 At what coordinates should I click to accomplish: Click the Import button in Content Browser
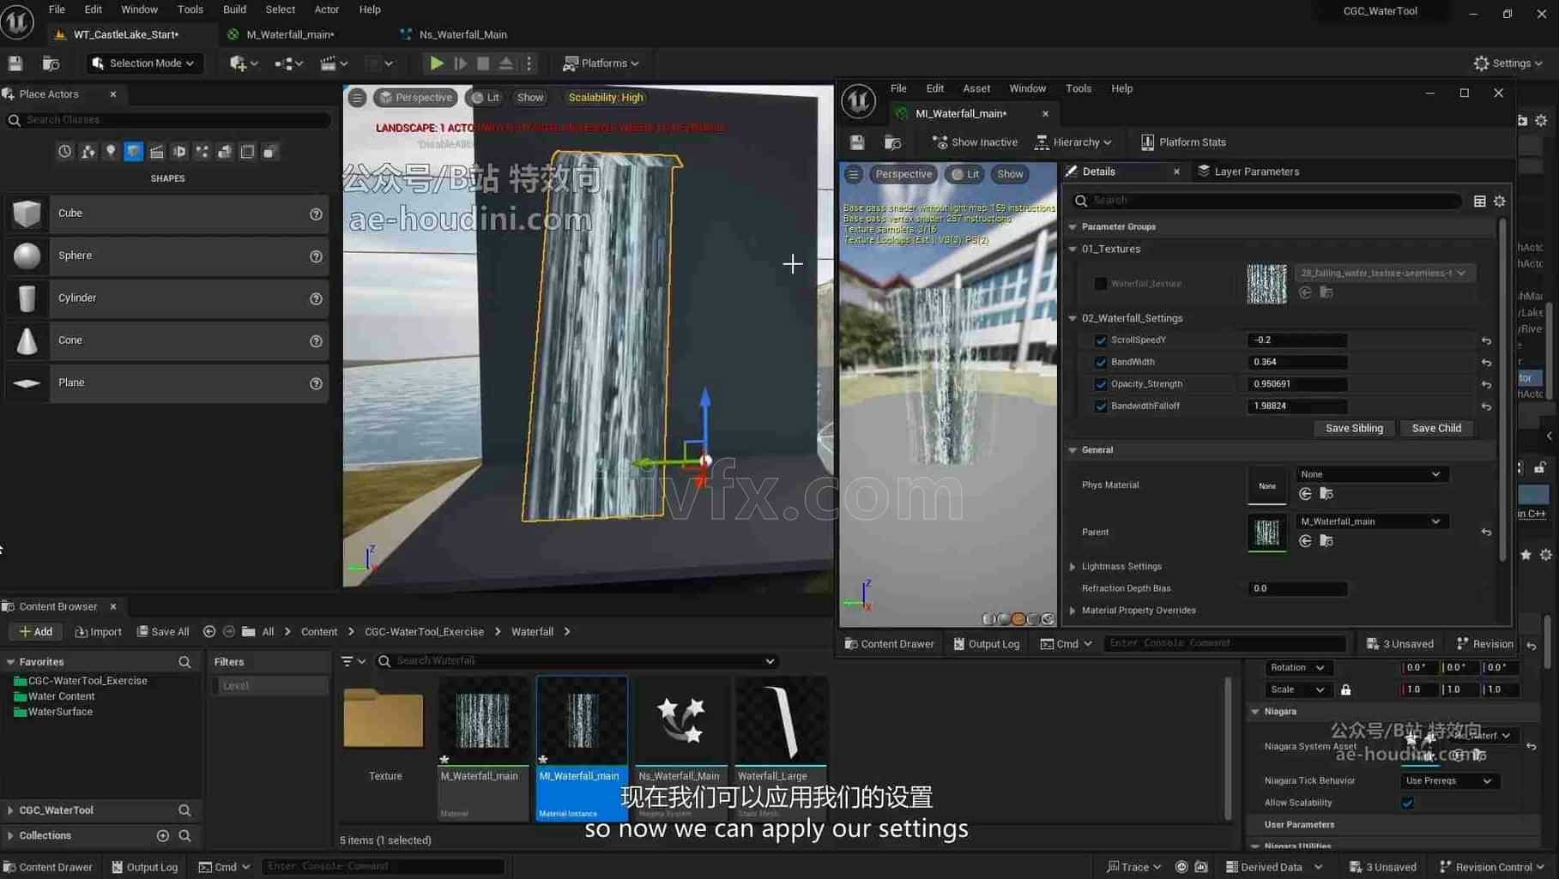(98, 632)
